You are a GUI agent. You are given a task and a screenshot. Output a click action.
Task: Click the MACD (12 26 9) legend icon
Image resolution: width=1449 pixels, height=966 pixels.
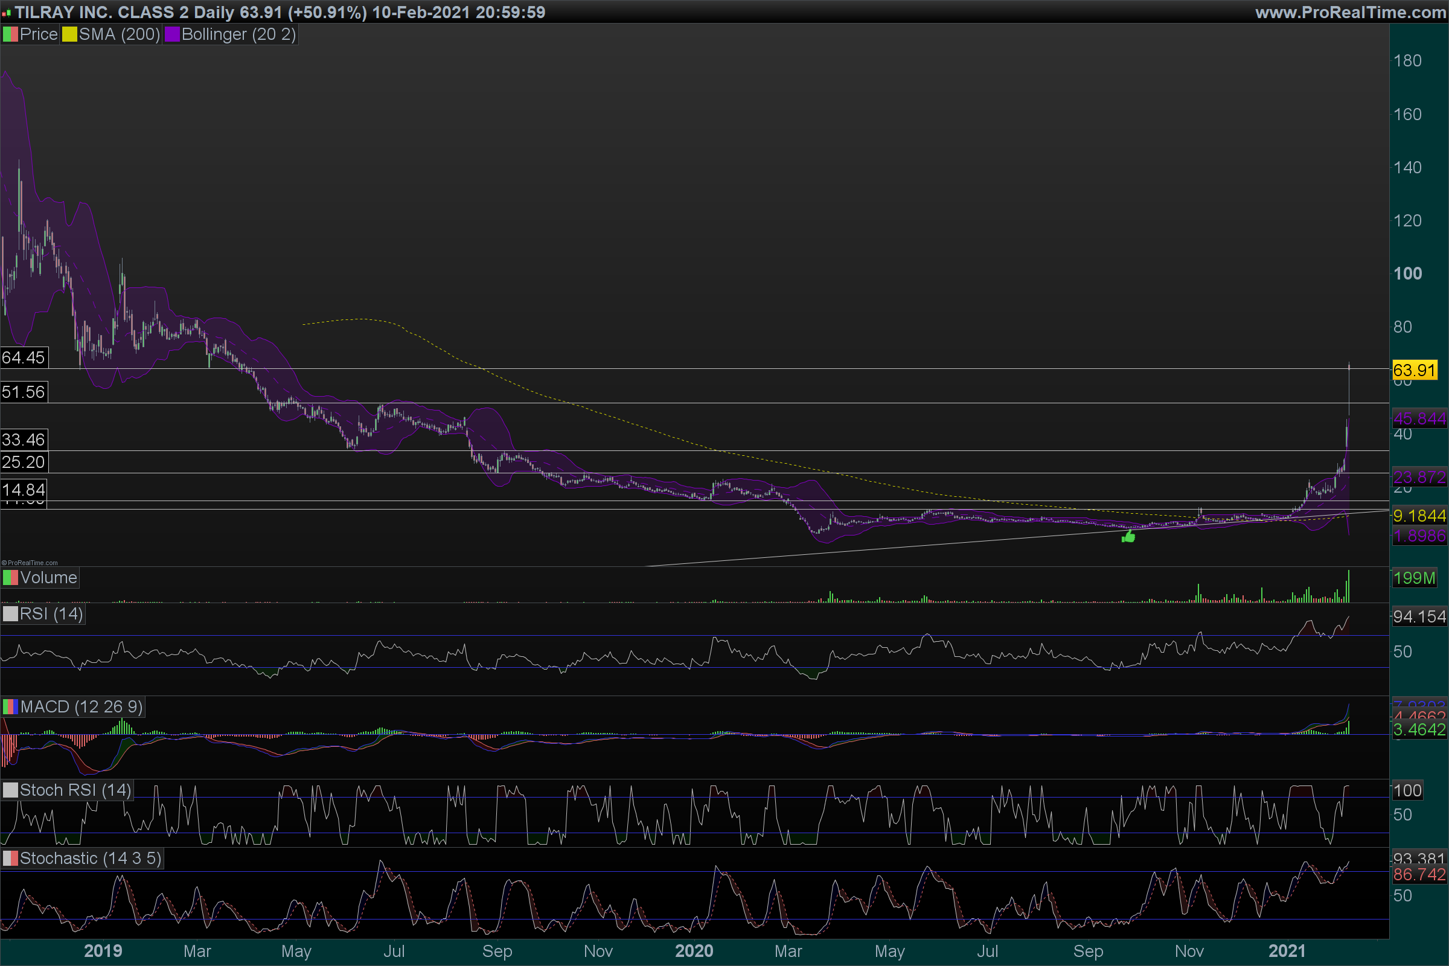point(10,706)
